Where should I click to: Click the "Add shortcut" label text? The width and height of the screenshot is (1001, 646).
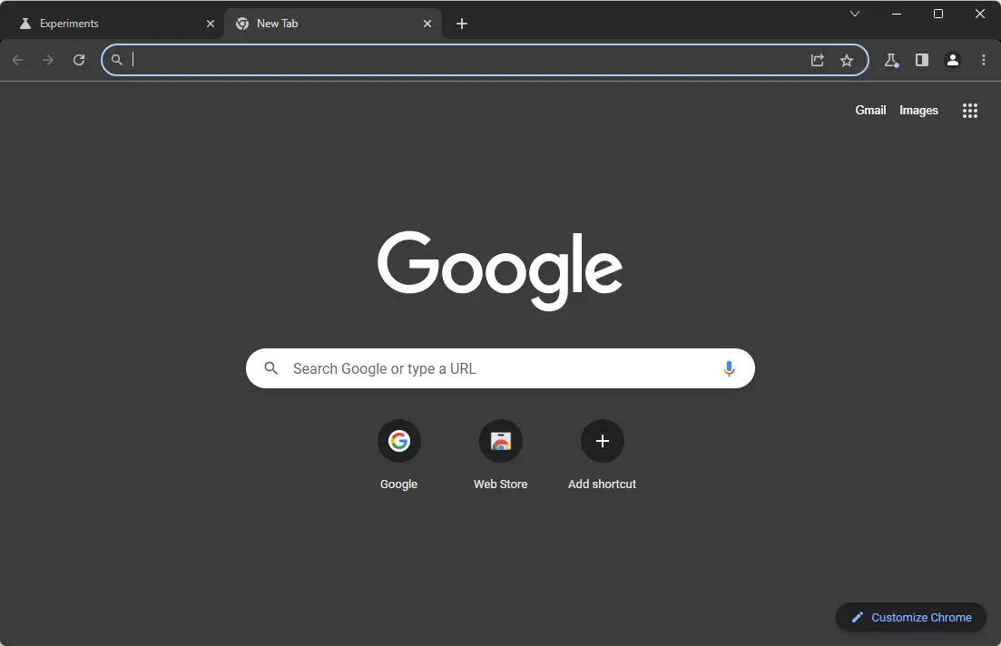point(602,484)
